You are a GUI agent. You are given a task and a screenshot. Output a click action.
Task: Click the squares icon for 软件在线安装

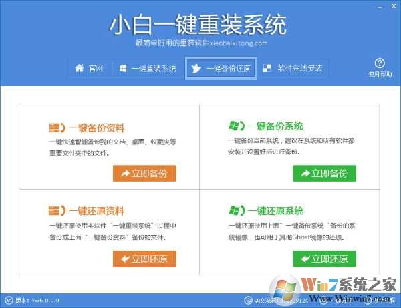pos(267,68)
